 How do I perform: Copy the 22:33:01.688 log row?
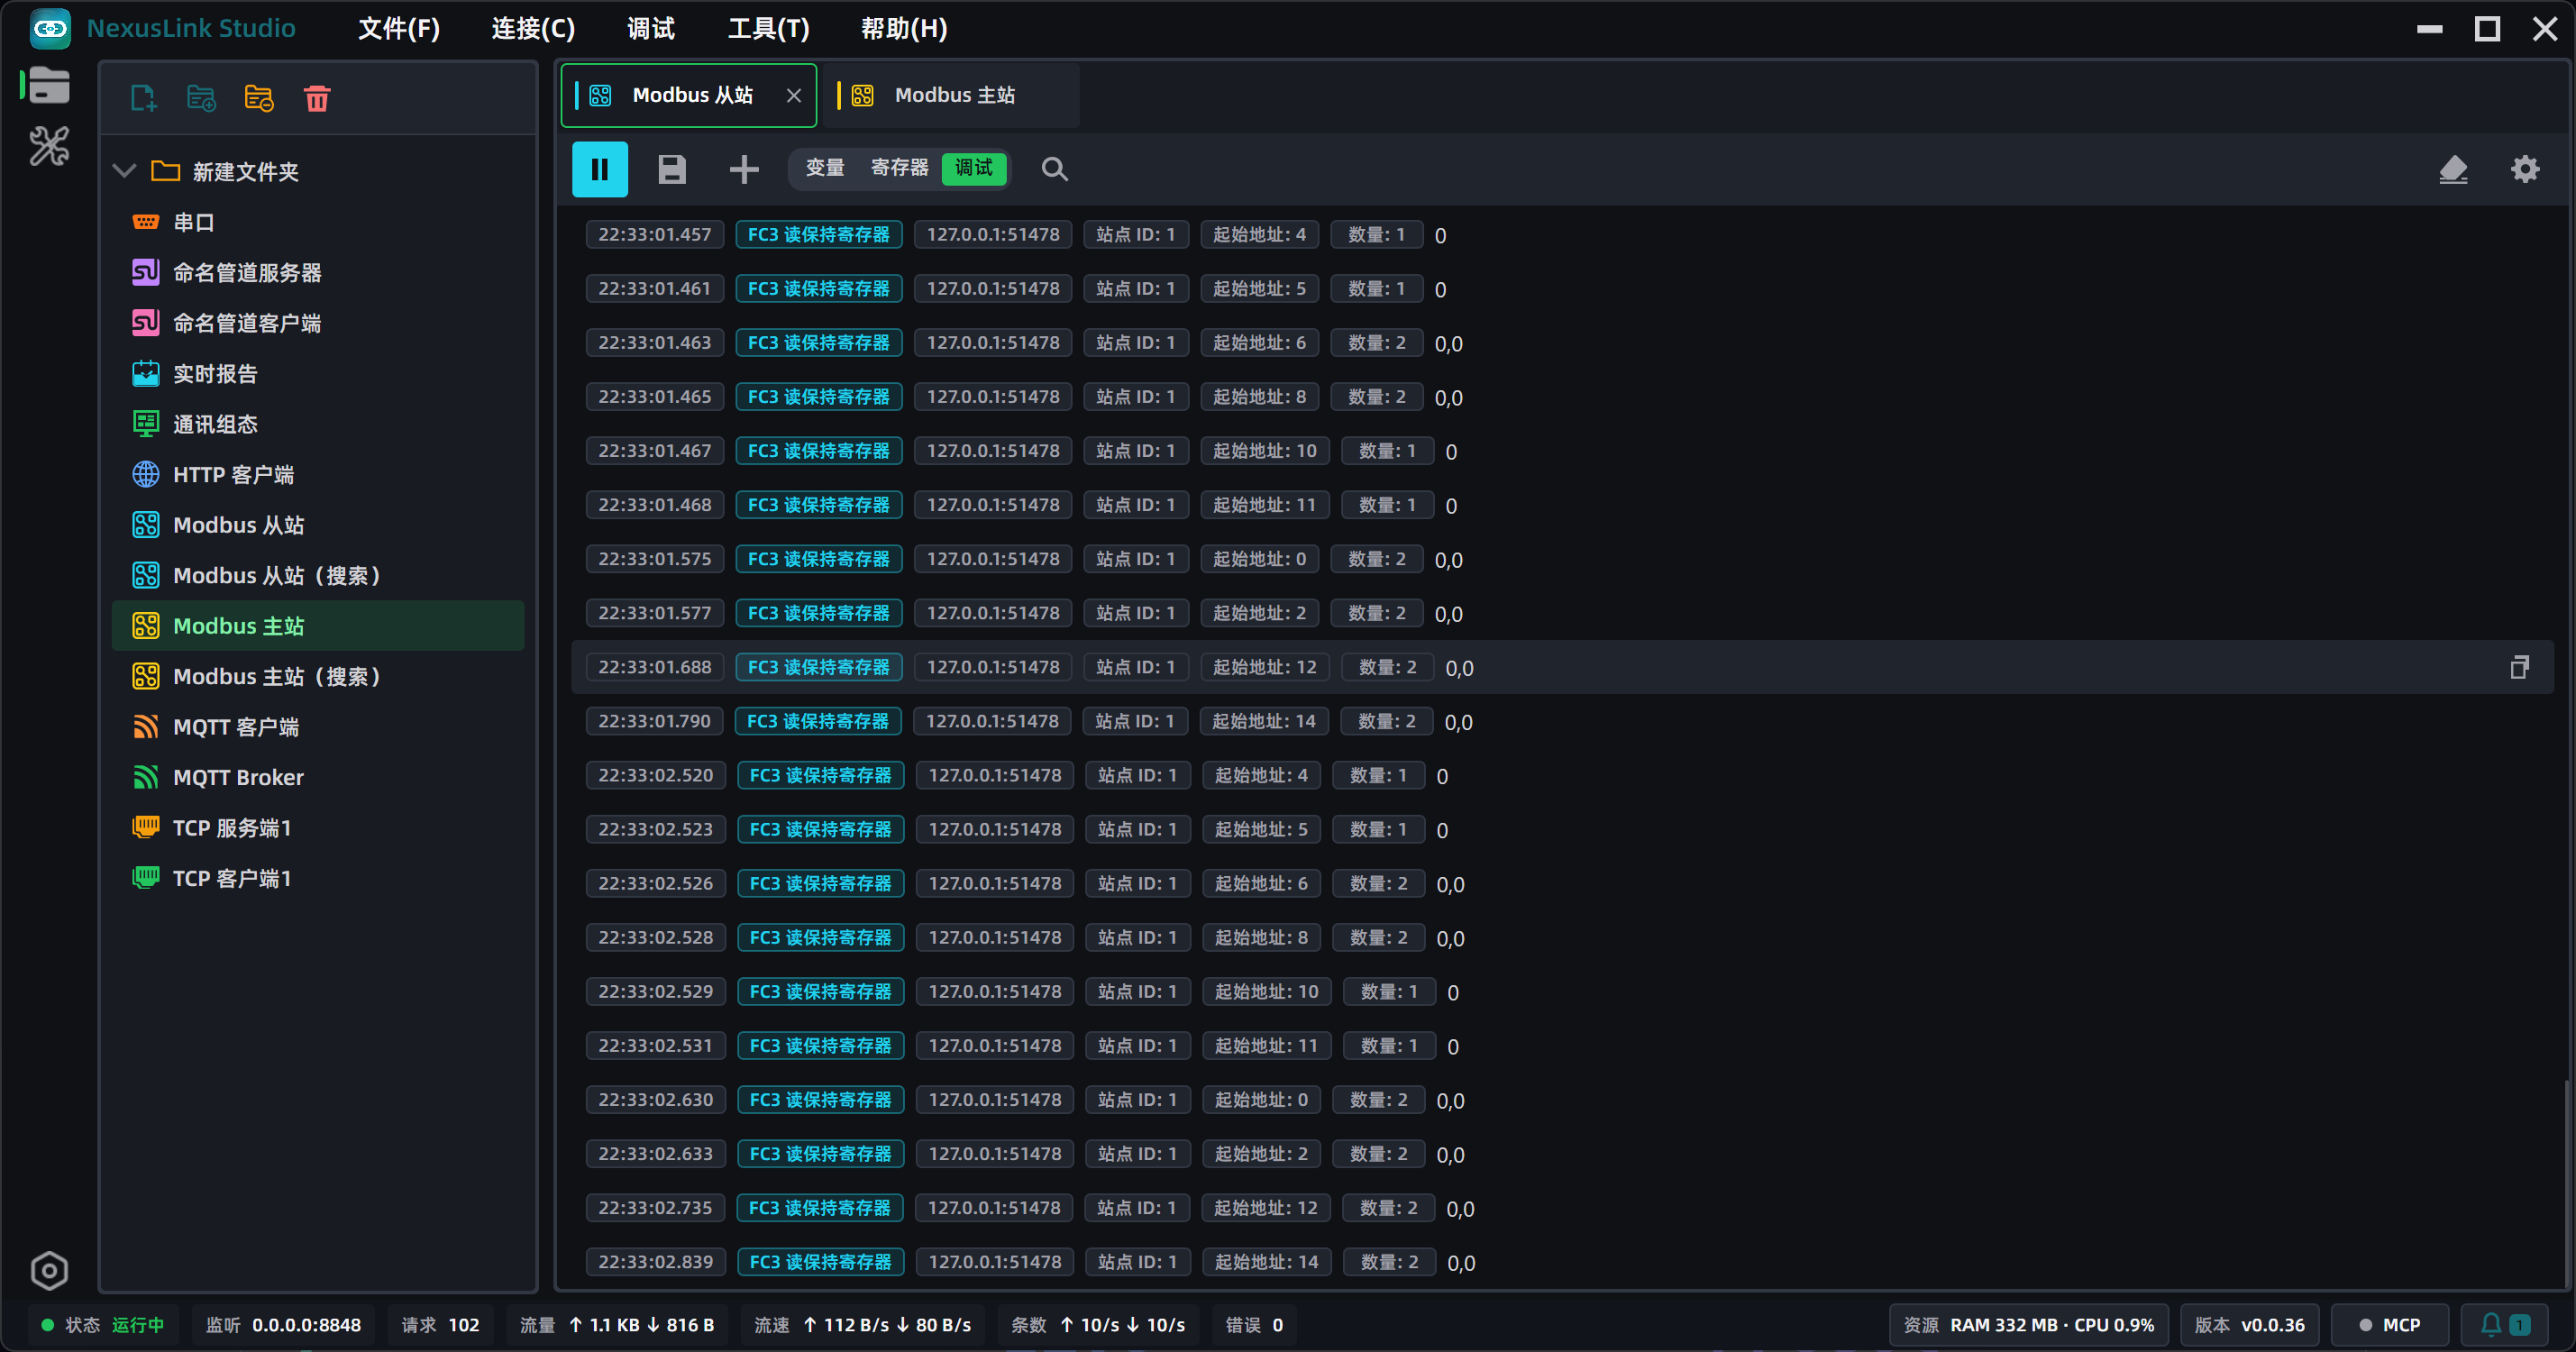(2519, 667)
